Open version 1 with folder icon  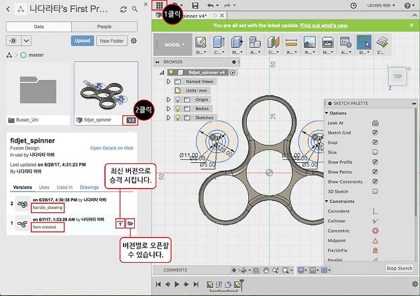[x=130, y=224]
